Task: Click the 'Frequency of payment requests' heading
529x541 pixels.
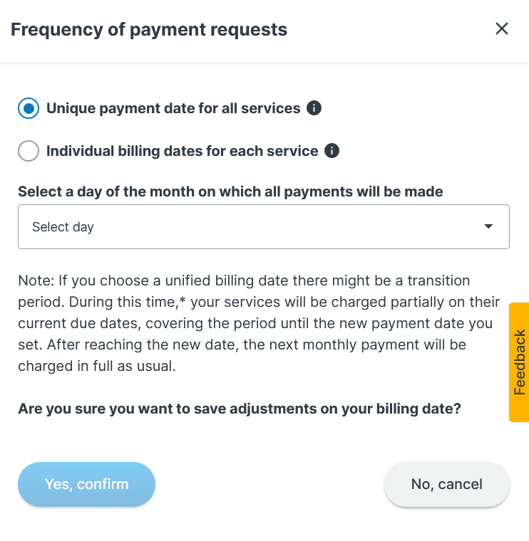Action: [149, 30]
